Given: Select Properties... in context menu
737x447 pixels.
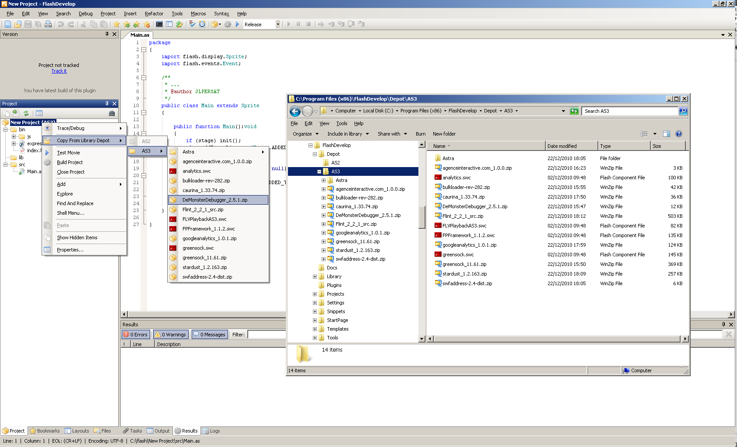Looking at the screenshot, I should click(x=84, y=250).
